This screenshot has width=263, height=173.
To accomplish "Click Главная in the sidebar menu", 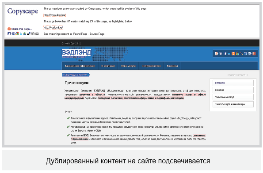I will pos(233,83).
